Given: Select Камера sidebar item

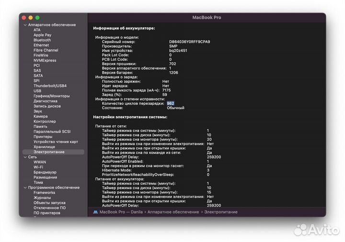Looking at the screenshot, I should [40, 116].
